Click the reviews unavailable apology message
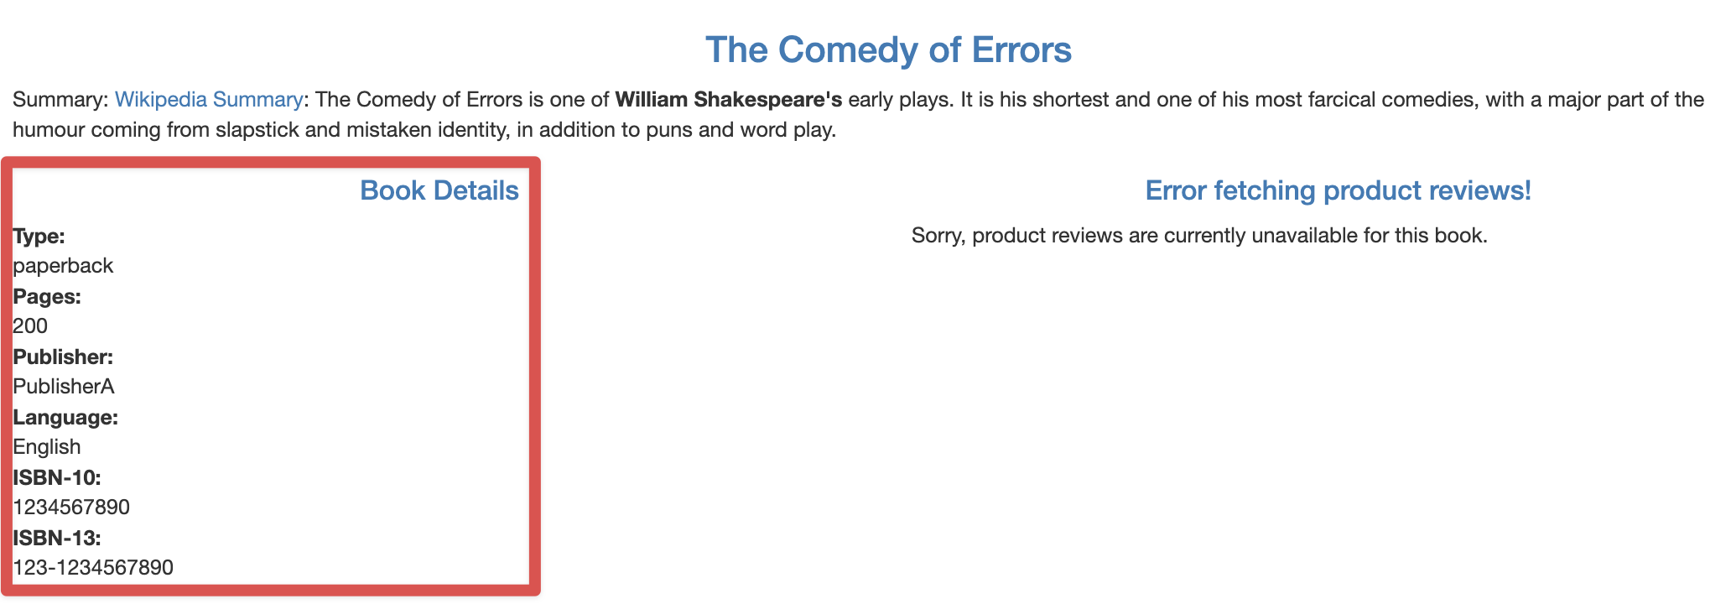Viewport: 1731px width, 604px height. click(x=1198, y=235)
